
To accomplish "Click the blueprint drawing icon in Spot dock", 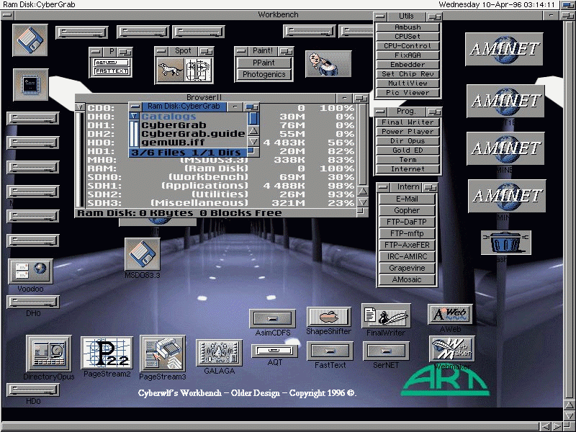I will (199, 70).
